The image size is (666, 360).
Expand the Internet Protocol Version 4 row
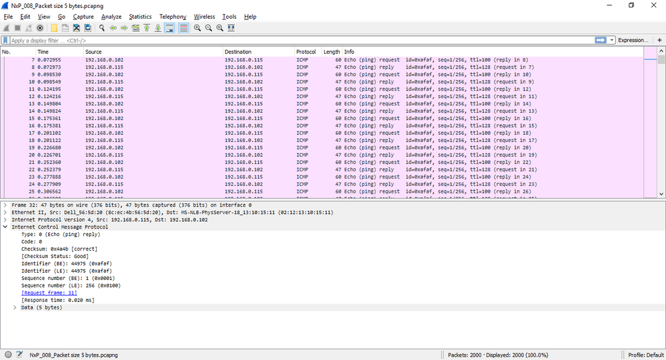tap(5, 220)
